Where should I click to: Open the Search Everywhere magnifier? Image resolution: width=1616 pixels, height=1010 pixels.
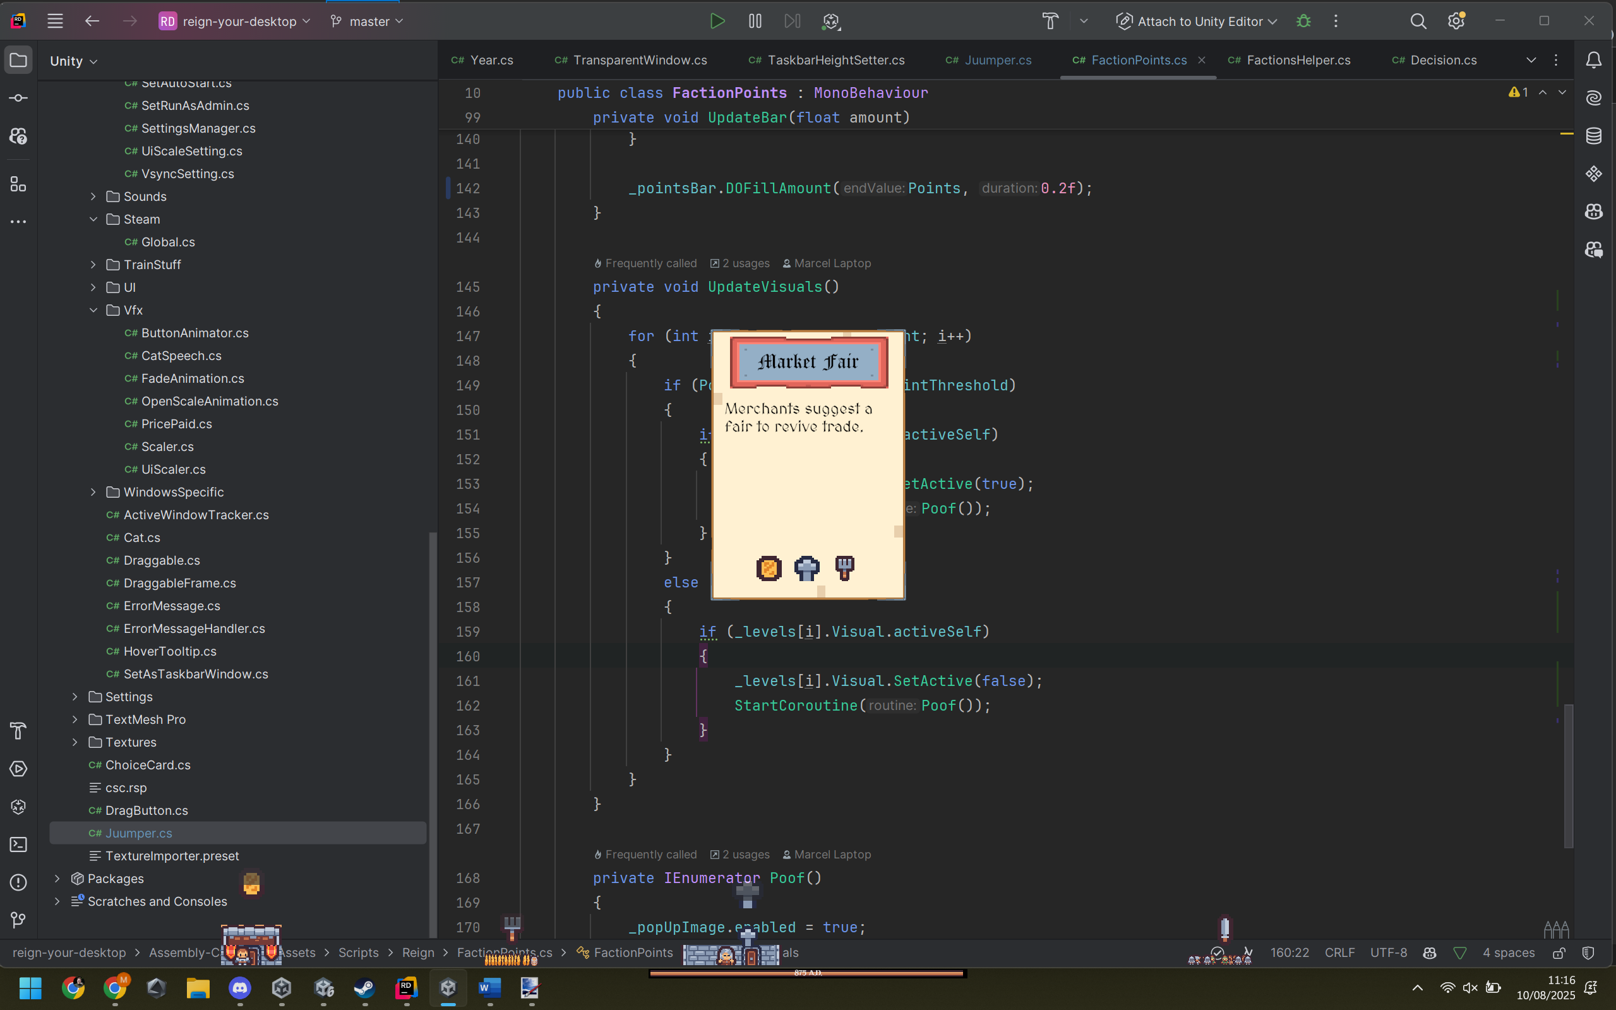pyautogui.click(x=1418, y=21)
